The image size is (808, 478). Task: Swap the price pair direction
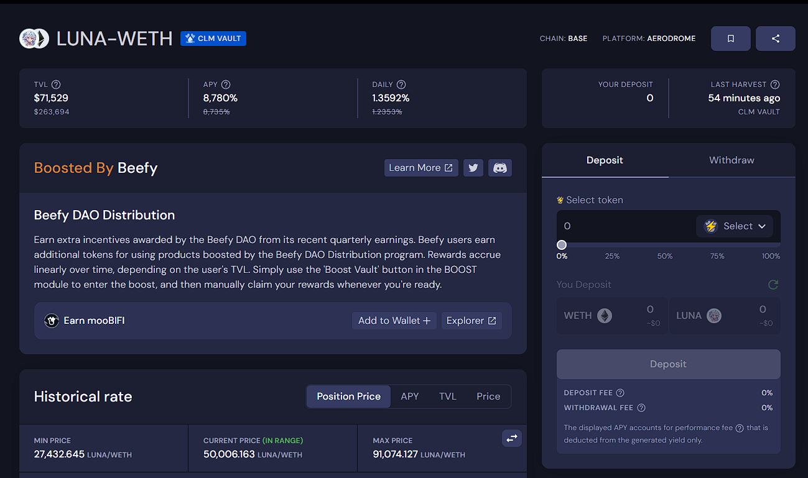511,438
